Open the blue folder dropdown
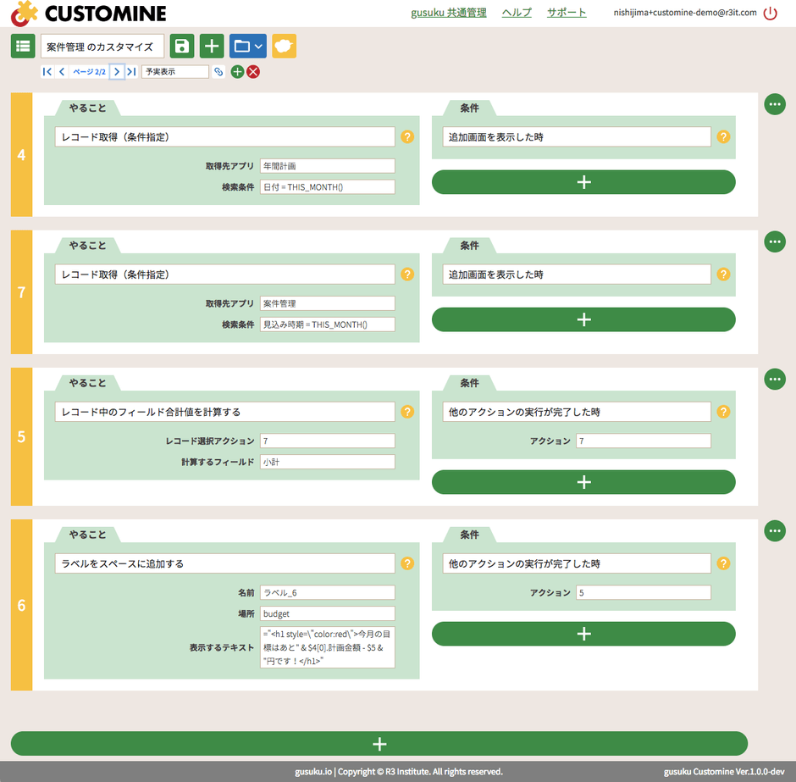Image resolution: width=796 pixels, height=782 pixels. (247, 46)
